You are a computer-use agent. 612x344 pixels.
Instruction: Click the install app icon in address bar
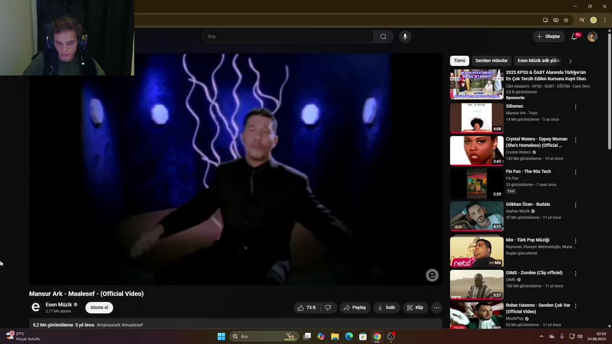(546, 20)
